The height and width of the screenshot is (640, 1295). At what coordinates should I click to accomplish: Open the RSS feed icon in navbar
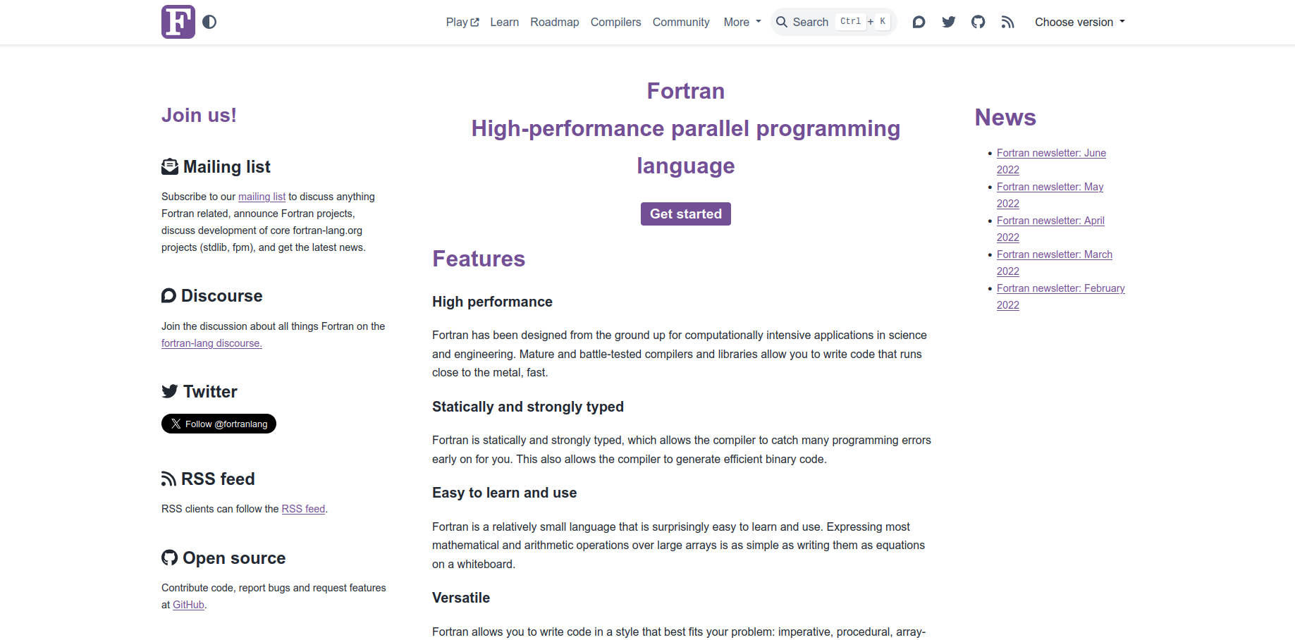click(1007, 22)
